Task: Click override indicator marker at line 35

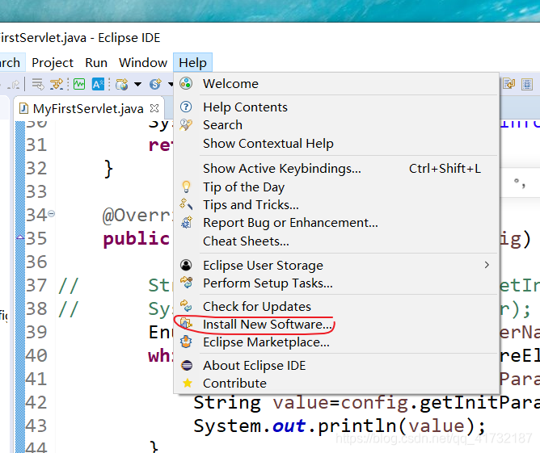Action: (20, 237)
